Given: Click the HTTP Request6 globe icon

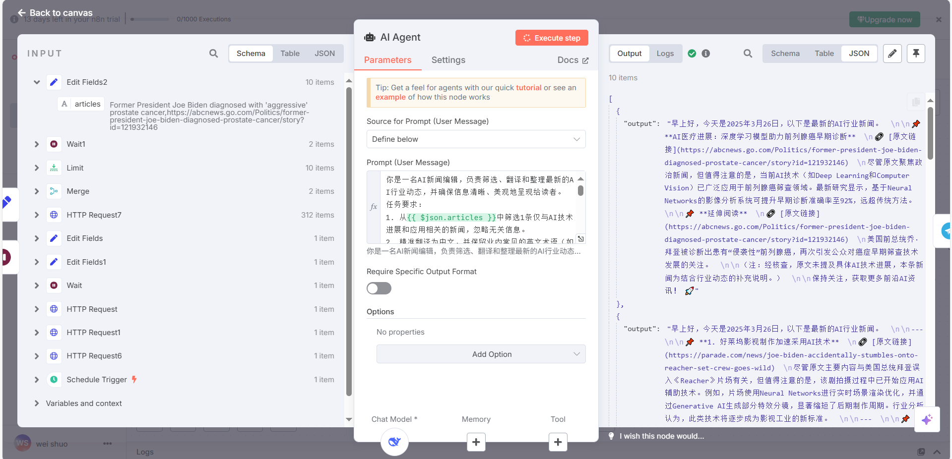Looking at the screenshot, I should coord(54,356).
